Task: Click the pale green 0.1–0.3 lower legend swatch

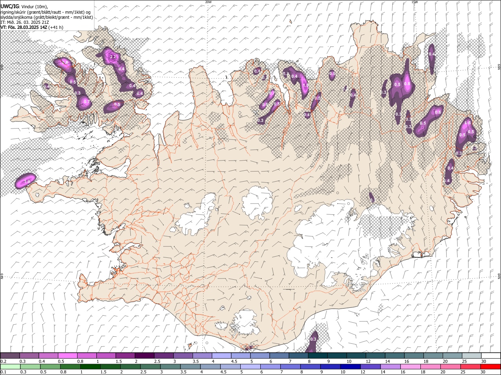Action: point(10,366)
